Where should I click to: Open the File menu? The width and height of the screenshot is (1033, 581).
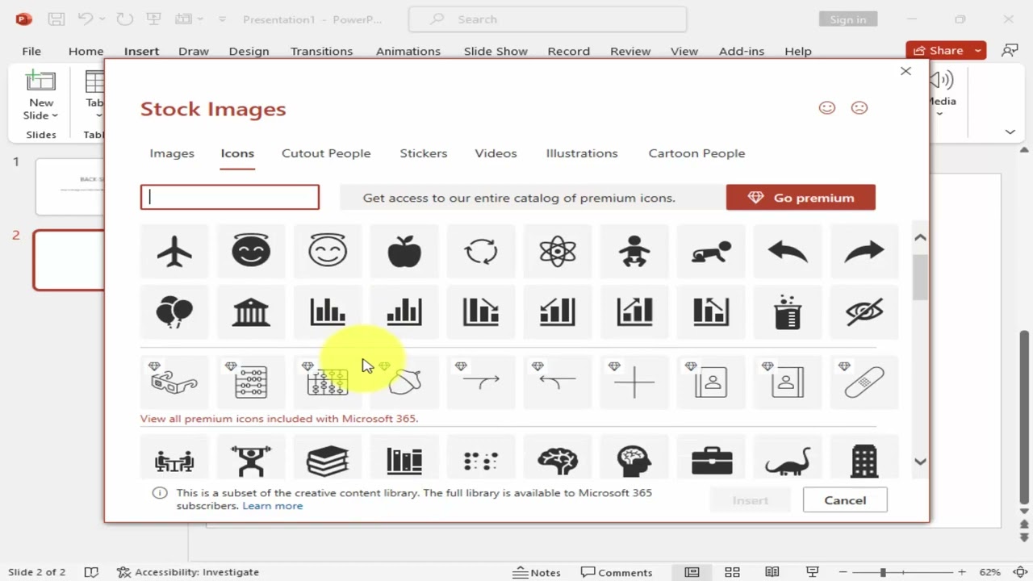(x=31, y=51)
